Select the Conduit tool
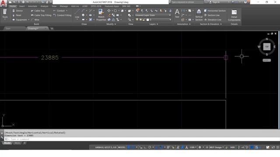 pyautogui.click(x=59, y=10)
